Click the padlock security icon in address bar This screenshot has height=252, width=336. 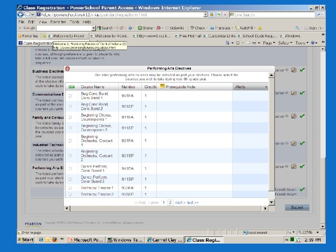coord(211,14)
